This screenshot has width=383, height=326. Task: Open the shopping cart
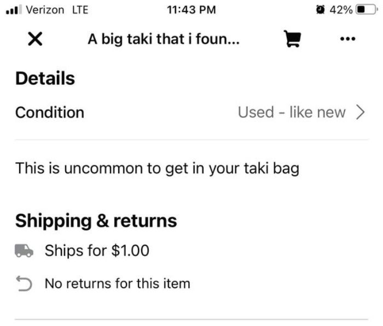coord(292,39)
